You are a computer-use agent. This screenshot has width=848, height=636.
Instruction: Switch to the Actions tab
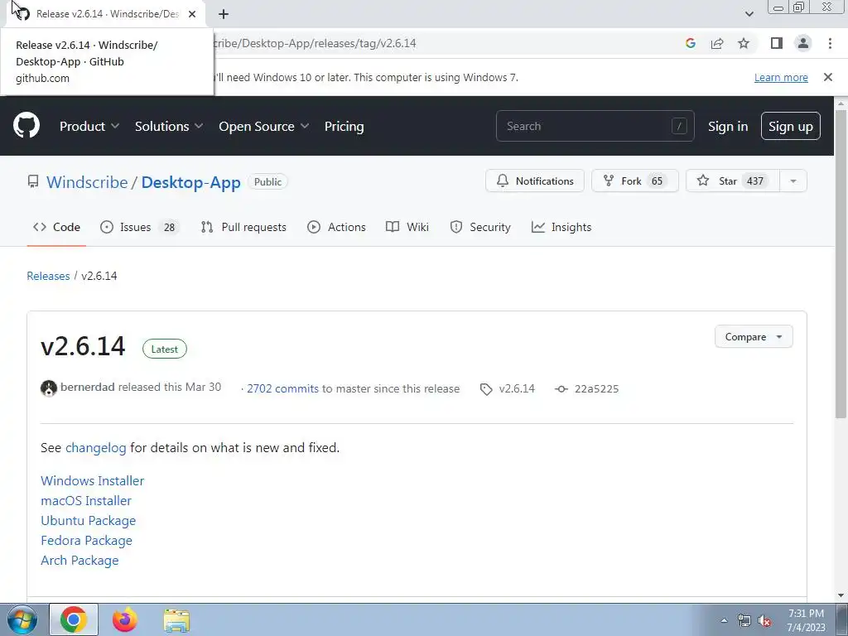pos(336,227)
